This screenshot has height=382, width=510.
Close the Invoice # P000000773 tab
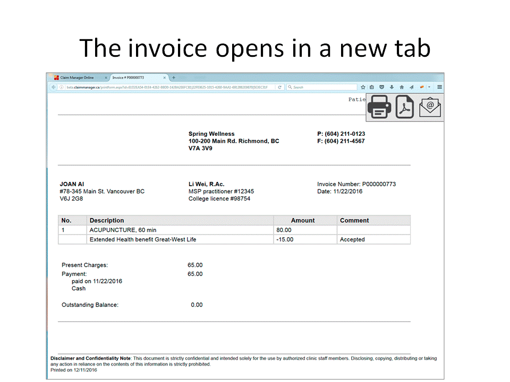pyautogui.click(x=165, y=77)
